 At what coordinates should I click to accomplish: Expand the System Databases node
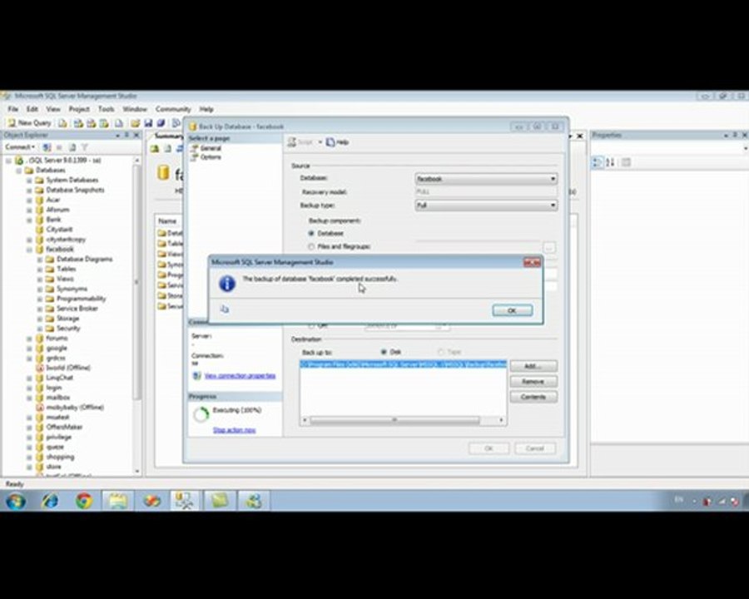click(x=29, y=180)
